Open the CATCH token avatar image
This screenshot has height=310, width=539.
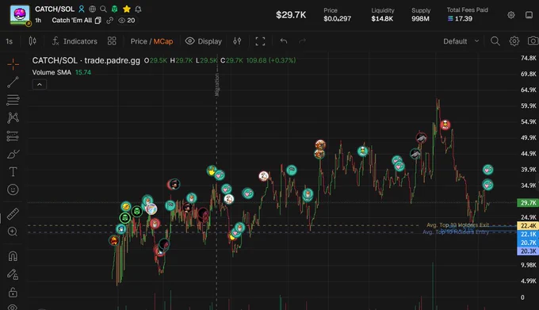20,15
